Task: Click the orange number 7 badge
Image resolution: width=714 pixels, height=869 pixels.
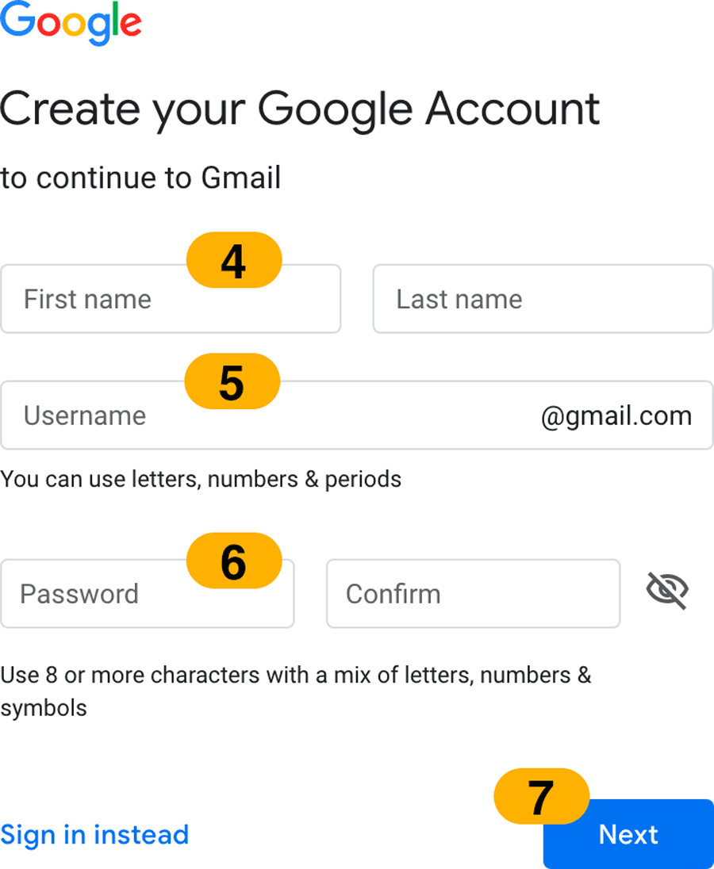Action: pyautogui.click(x=541, y=795)
